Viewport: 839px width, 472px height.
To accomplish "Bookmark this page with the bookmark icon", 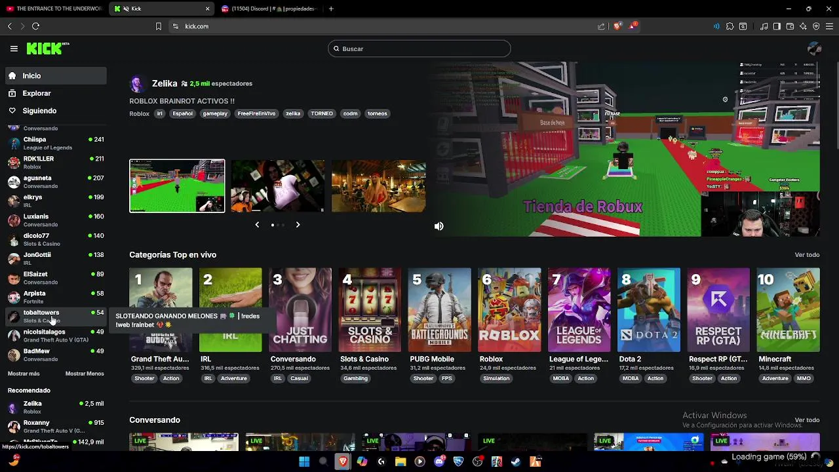I will coord(158,26).
